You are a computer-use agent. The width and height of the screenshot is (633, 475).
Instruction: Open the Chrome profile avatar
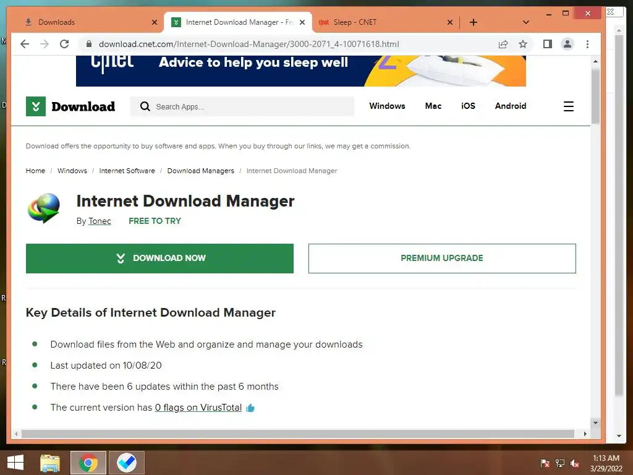point(567,44)
